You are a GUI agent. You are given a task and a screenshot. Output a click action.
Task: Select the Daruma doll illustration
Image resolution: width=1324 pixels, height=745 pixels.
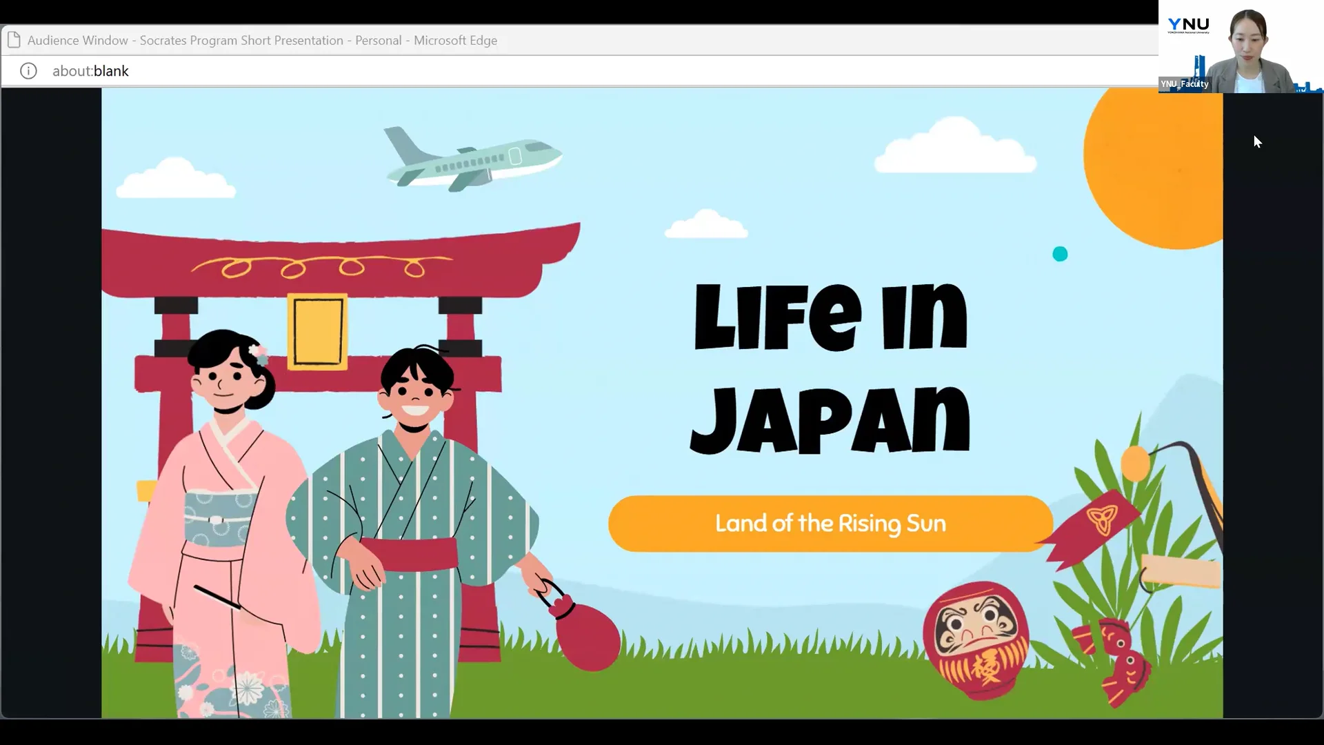coord(976,642)
